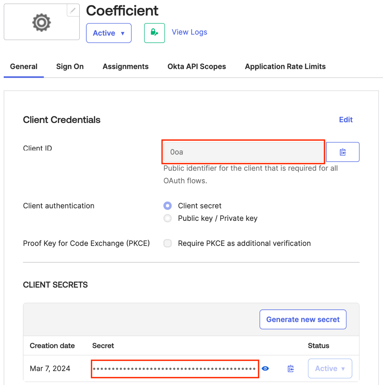Image resolution: width=383 pixels, height=385 pixels.
Task: Open the secret's Active status dropdown
Action: (330, 369)
